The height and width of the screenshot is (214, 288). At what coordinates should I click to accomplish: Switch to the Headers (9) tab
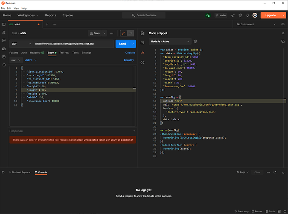pos(37,53)
